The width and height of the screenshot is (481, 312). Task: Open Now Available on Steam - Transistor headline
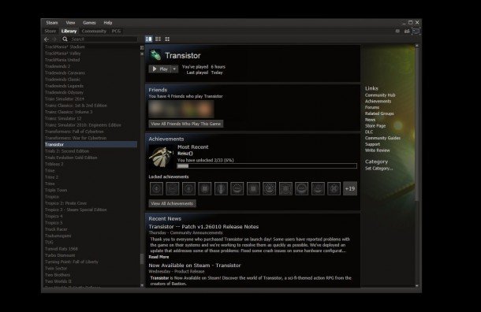tap(195, 266)
